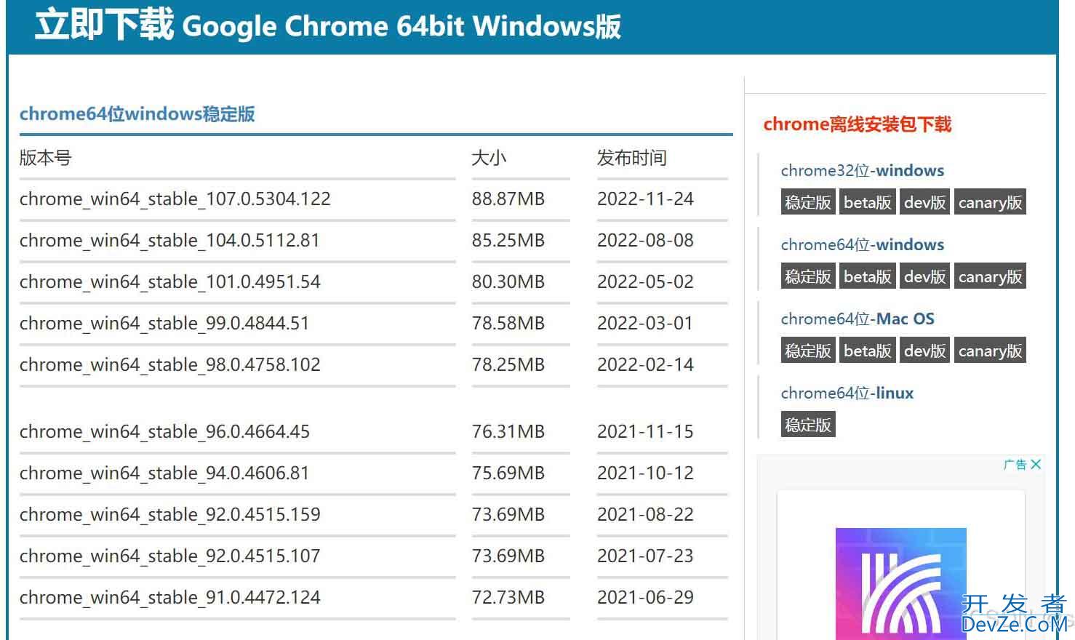Open the chrome64位-Mac OS heading link
This screenshot has height=640, width=1075.
click(858, 319)
